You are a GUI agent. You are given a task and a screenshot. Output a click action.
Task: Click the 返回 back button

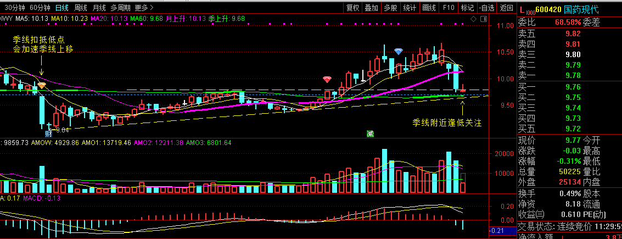tap(506, 8)
